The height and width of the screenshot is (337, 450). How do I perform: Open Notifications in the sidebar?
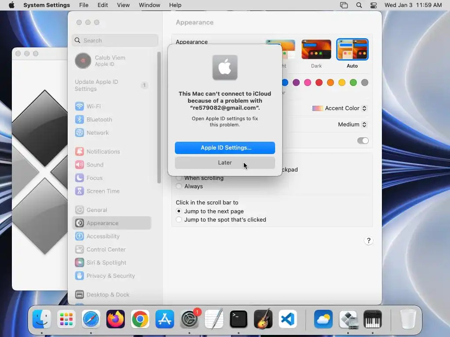click(x=112, y=151)
